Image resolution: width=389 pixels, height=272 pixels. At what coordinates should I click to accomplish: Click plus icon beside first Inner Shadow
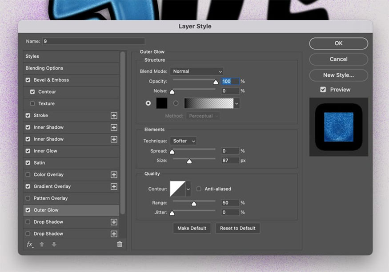click(x=114, y=127)
